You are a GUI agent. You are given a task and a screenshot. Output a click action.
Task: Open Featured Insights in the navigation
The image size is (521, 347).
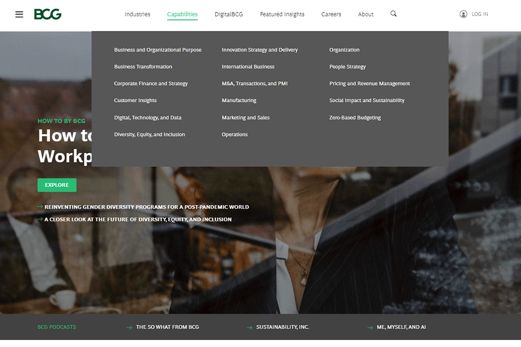coord(282,14)
